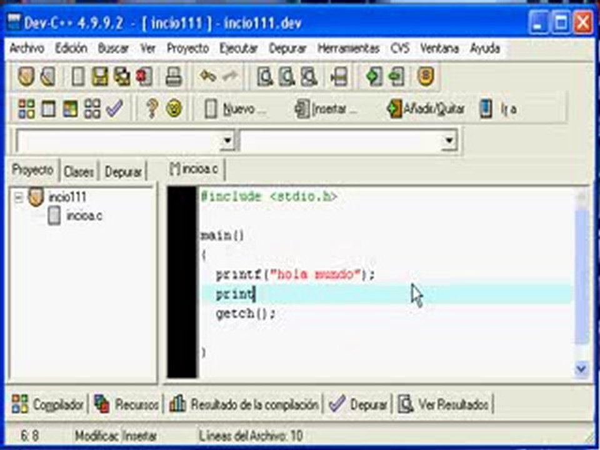Click the Open Project or File icon

[x=48, y=76]
